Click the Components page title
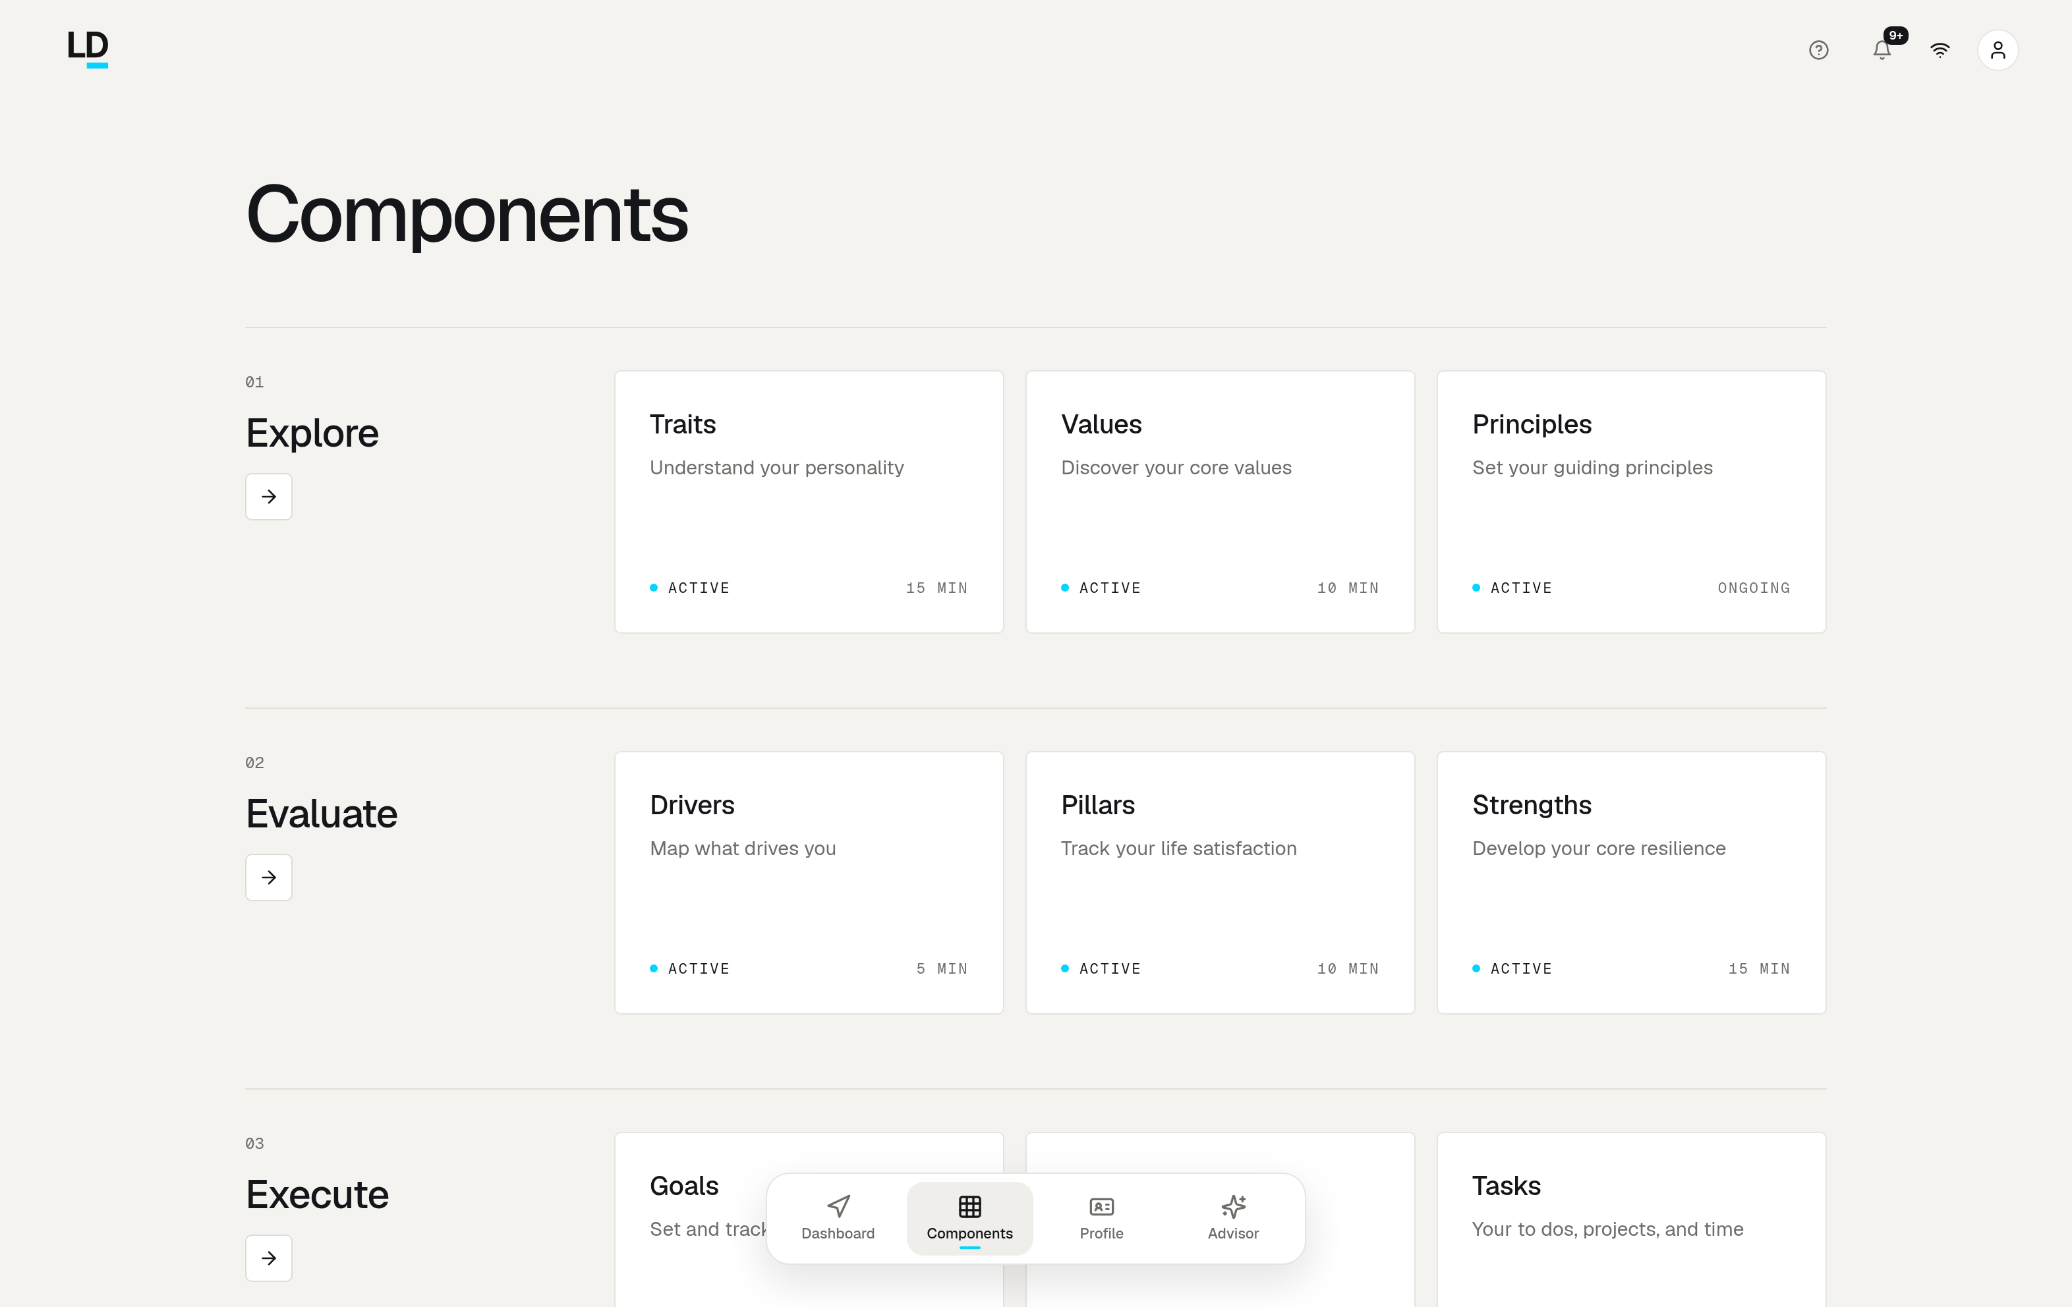The height and width of the screenshot is (1307, 2072). tap(467, 215)
